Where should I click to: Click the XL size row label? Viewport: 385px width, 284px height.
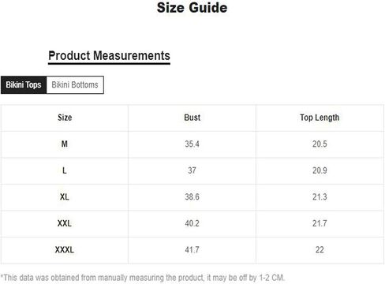65,197
